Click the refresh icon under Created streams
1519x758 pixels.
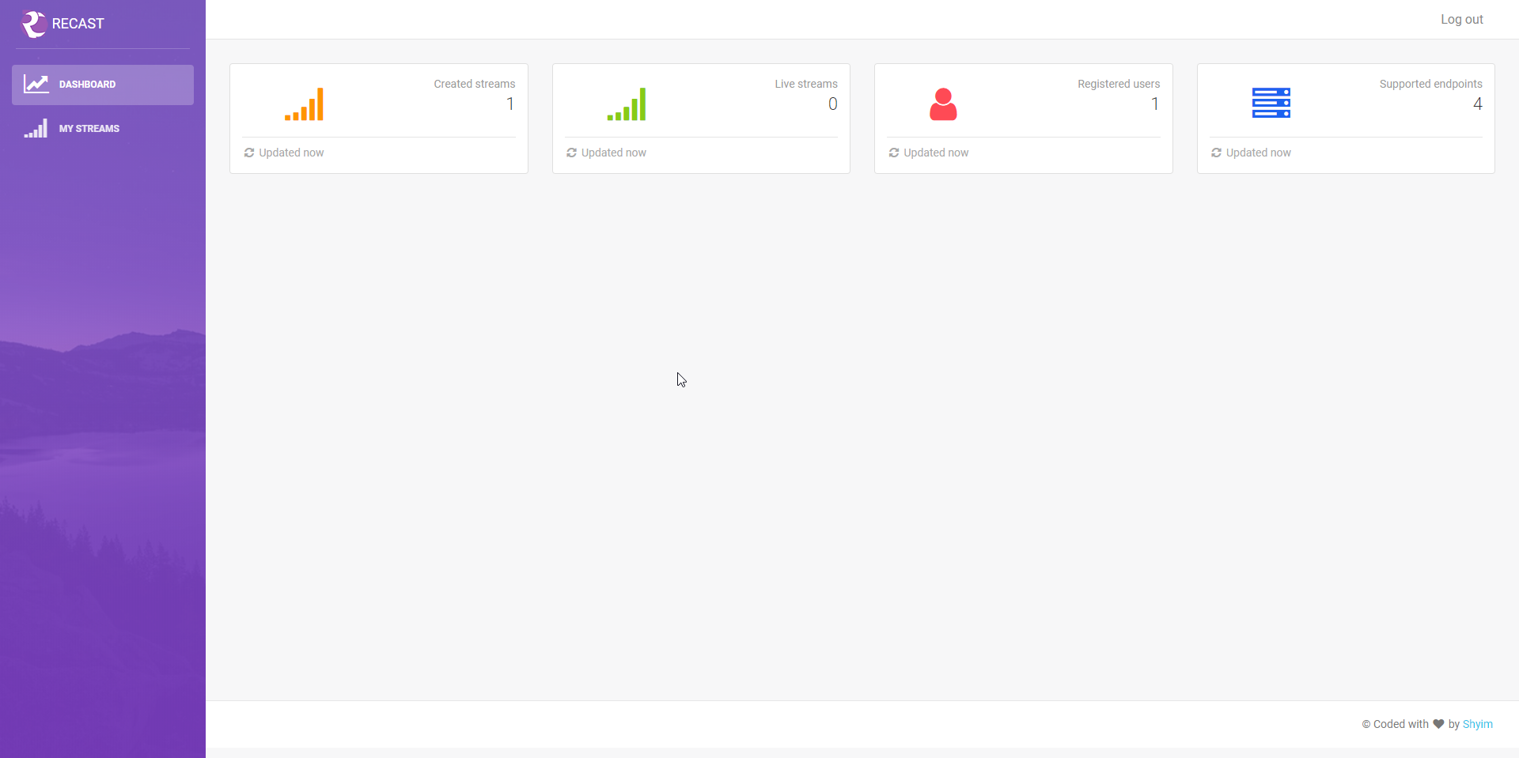249,153
